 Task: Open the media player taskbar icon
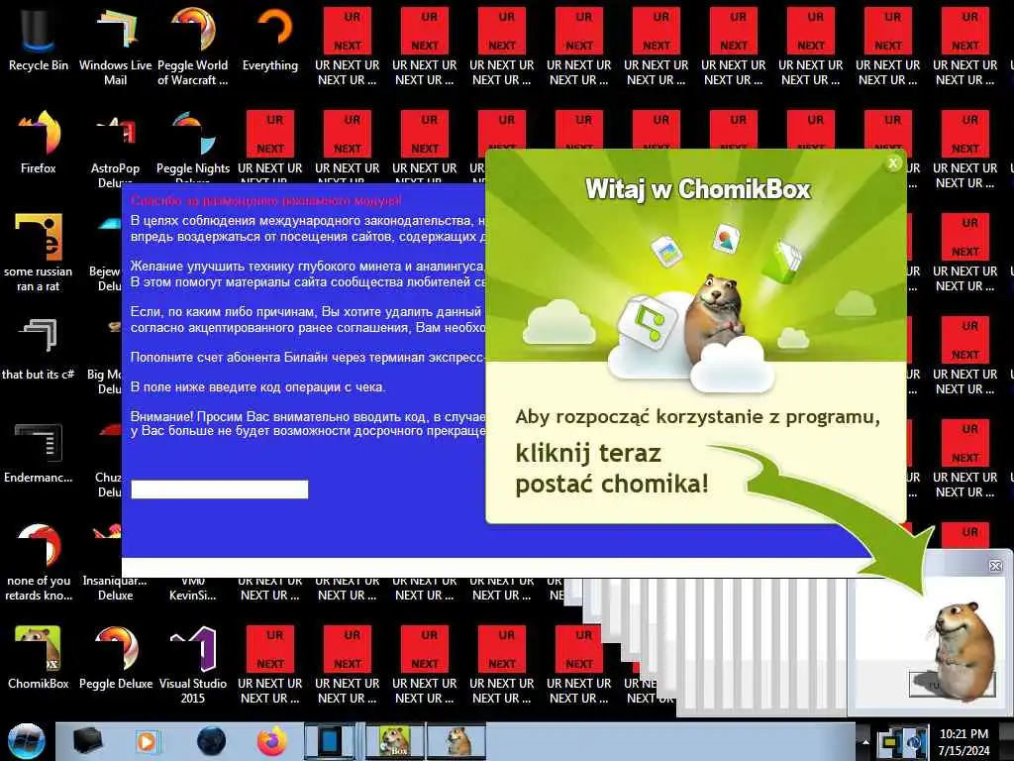tap(147, 741)
